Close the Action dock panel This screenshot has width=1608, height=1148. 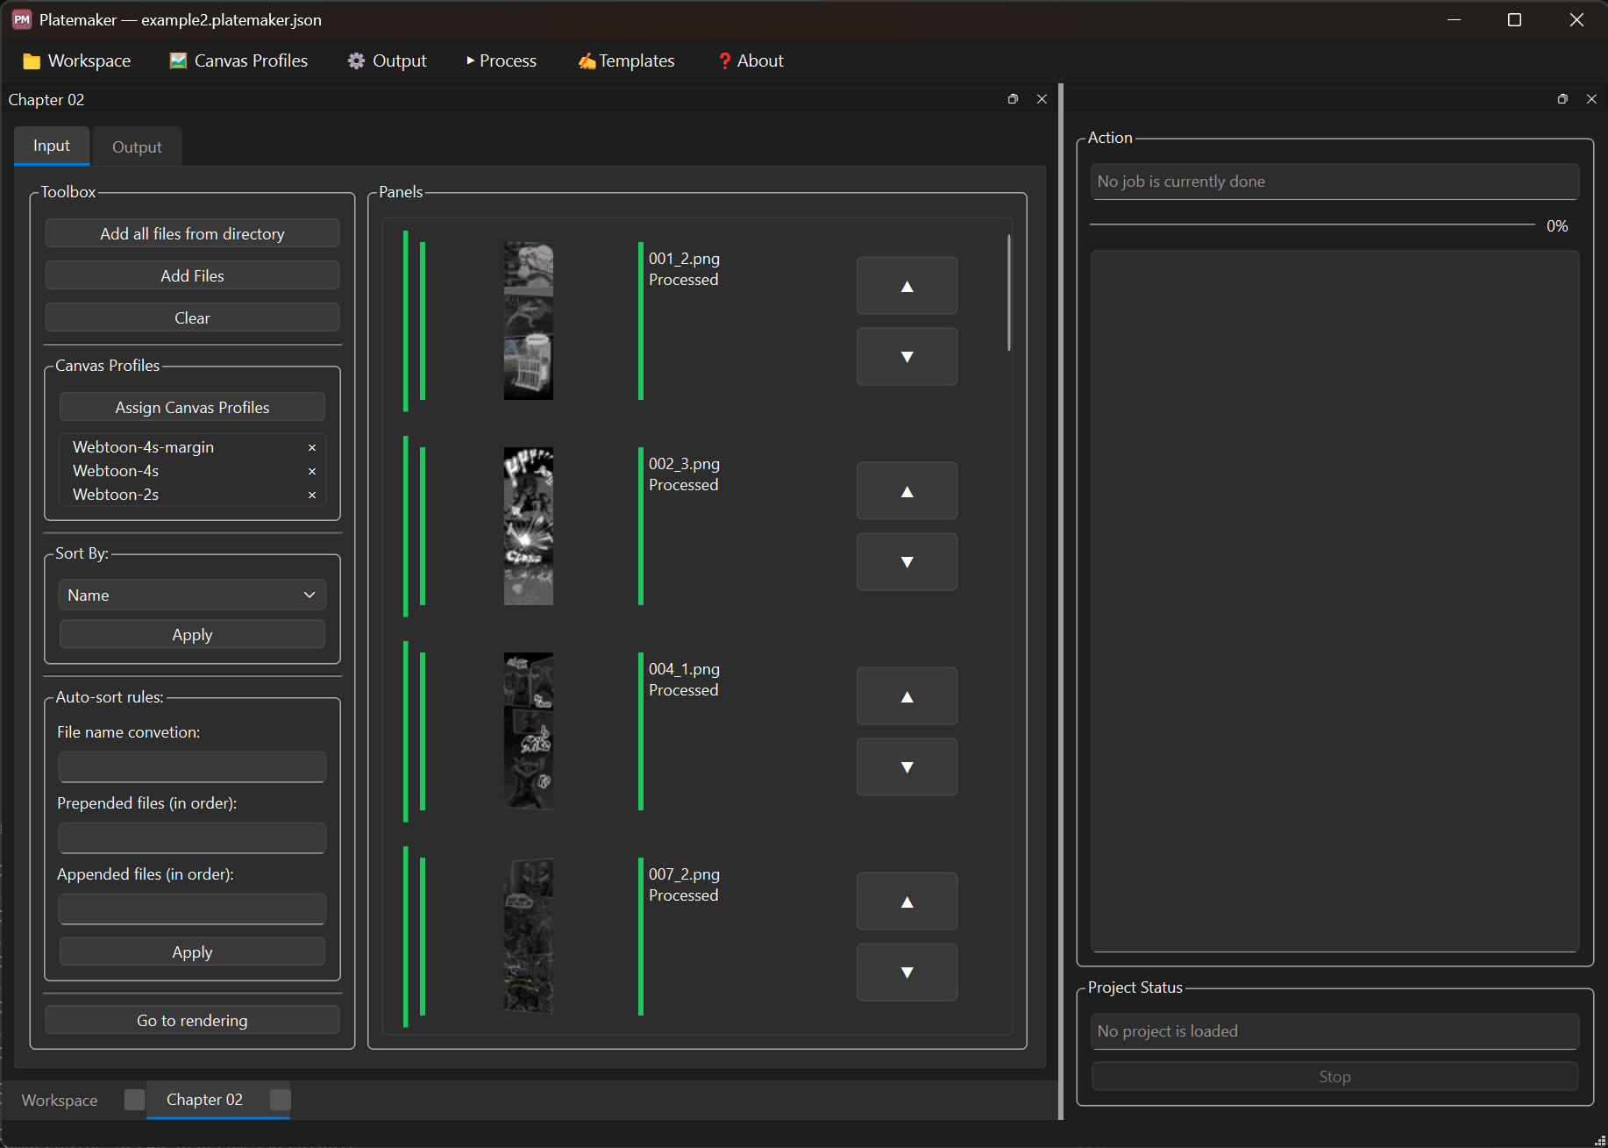coord(1591,99)
